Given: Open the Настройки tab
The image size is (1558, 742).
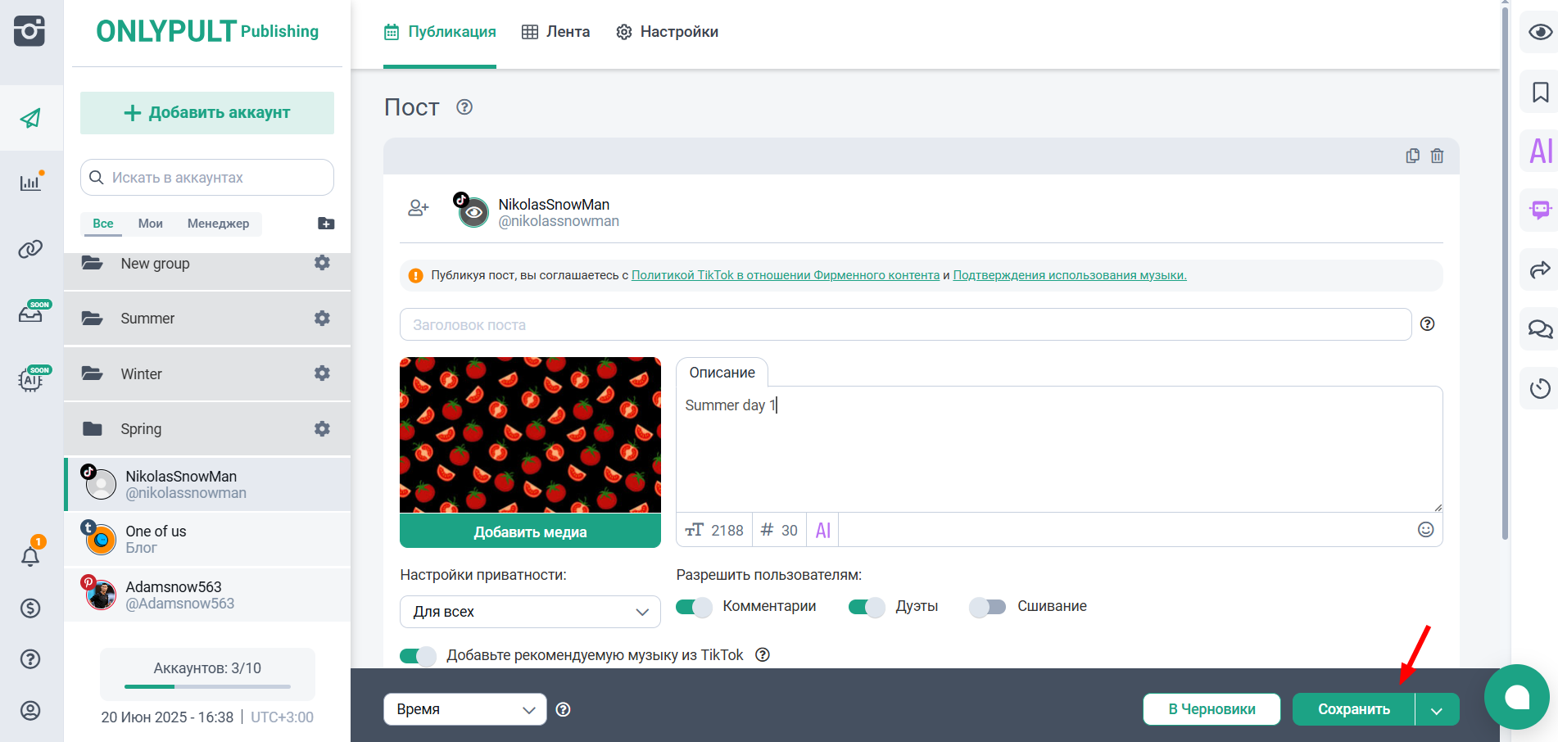Looking at the screenshot, I should coord(667,32).
